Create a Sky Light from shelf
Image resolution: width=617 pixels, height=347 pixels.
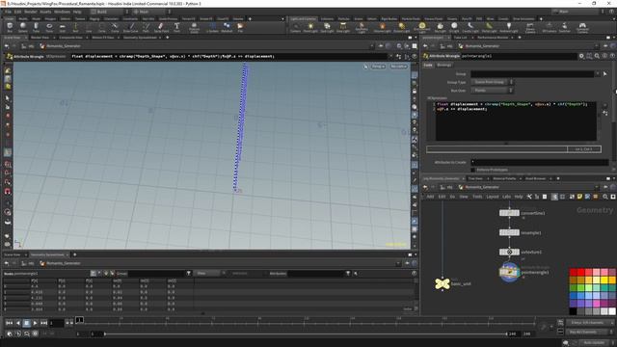point(441,27)
